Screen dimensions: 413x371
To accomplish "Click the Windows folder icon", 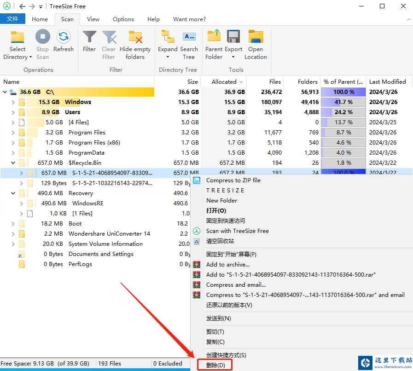I will [22, 102].
